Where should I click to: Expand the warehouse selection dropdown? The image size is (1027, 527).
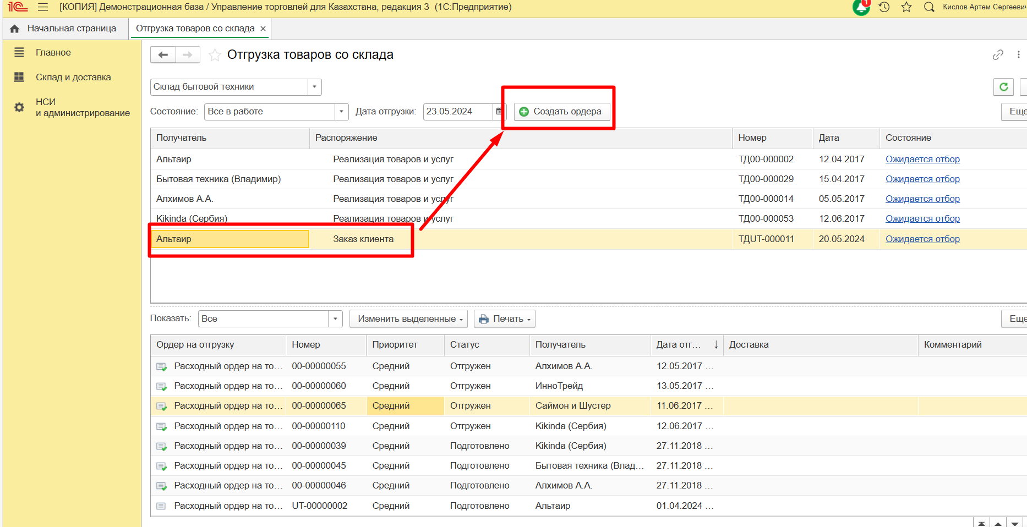314,87
